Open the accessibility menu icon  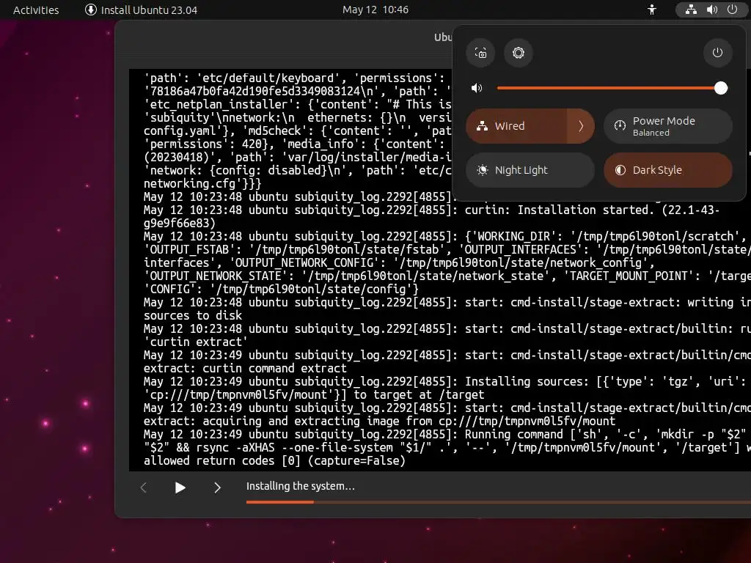652,10
